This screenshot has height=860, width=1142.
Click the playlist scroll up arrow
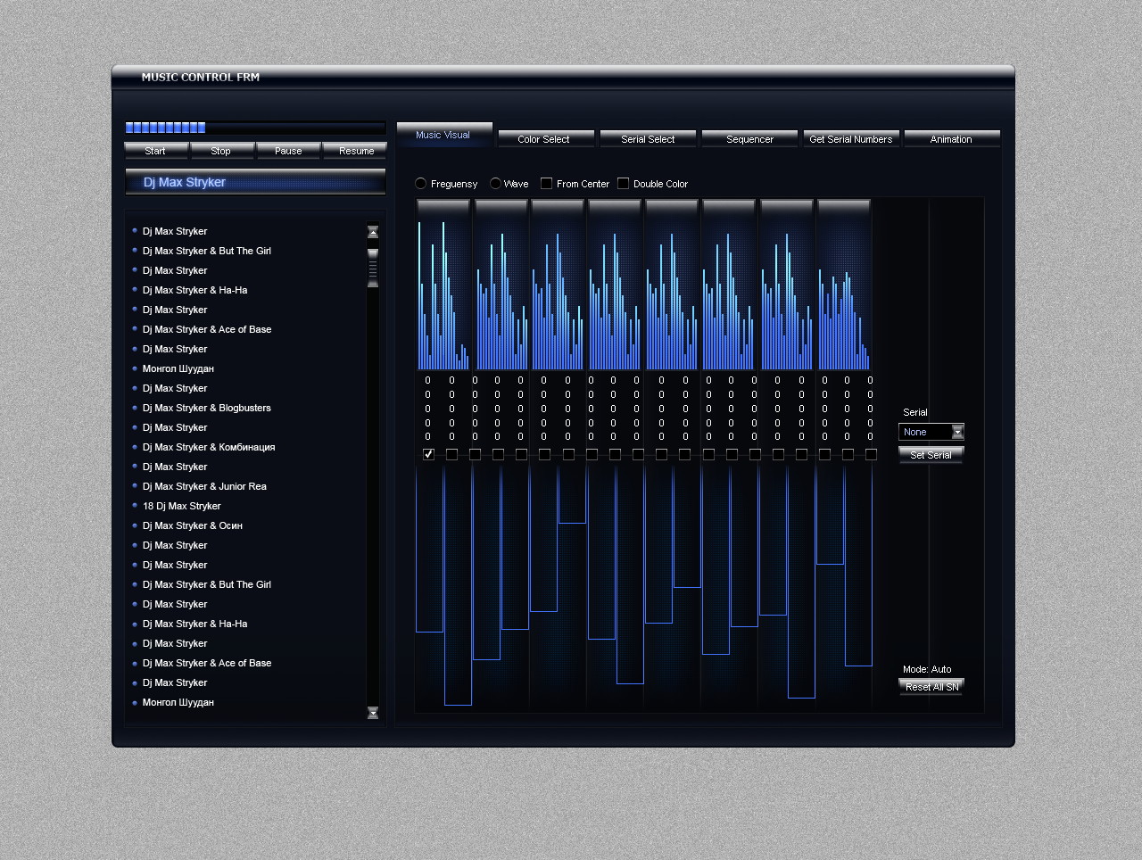pos(373,232)
